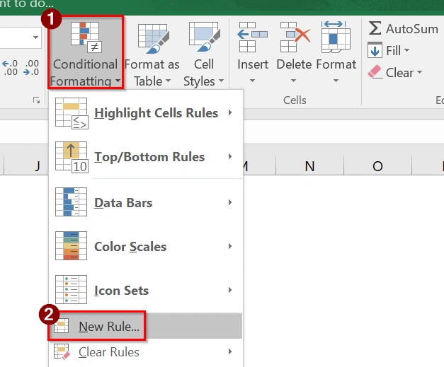The image size is (444, 367).
Task: Click the Format cells icon
Action: pos(336,37)
